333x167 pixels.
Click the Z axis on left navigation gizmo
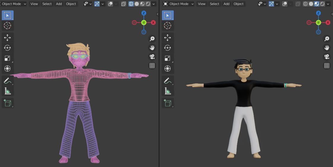tap(144, 13)
